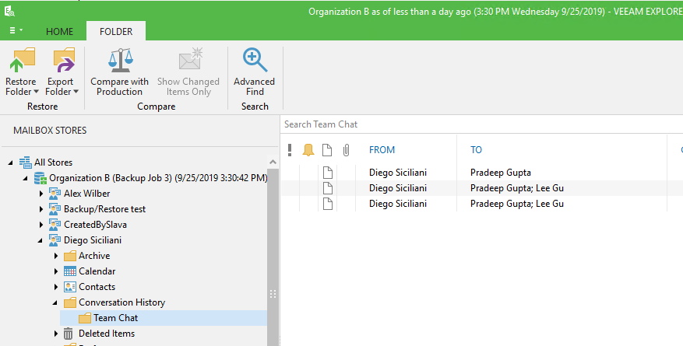The width and height of the screenshot is (683, 346).
Task: Click the pane splitter grip handle
Action: [273, 294]
